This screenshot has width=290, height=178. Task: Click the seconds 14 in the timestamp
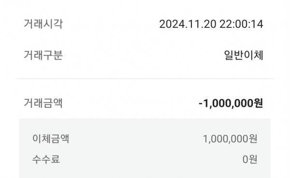click(x=258, y=24)
